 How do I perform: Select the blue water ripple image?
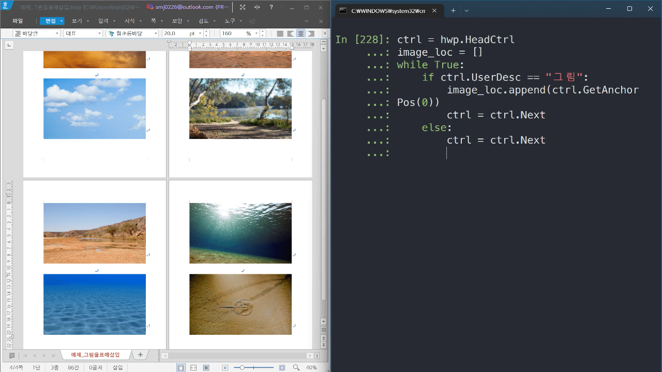point(95,304)
